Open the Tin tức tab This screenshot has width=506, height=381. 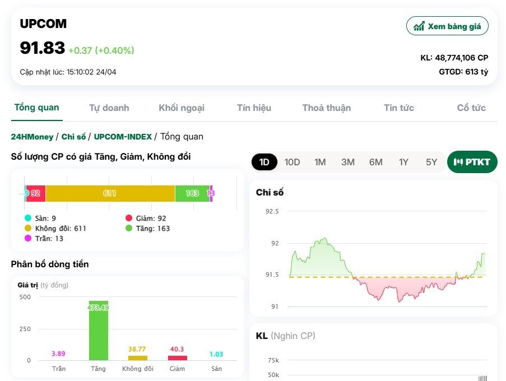(399, 108)
